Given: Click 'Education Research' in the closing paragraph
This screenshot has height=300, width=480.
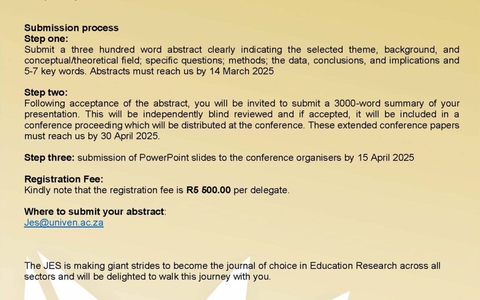Looking at the screenshot, I should (x=353, y=266).
